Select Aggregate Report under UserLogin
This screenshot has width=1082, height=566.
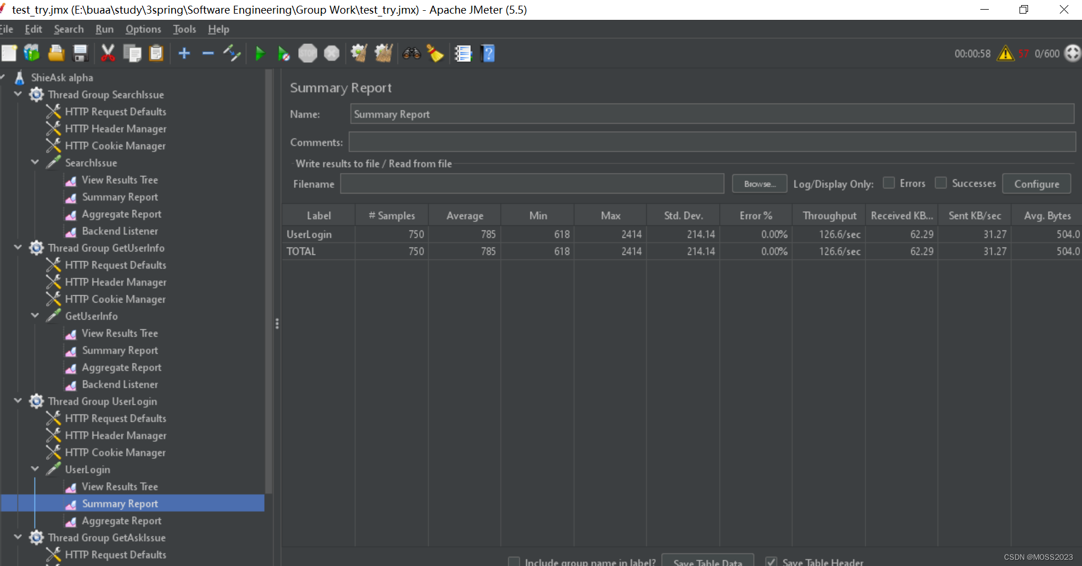[x=122, y=521]
